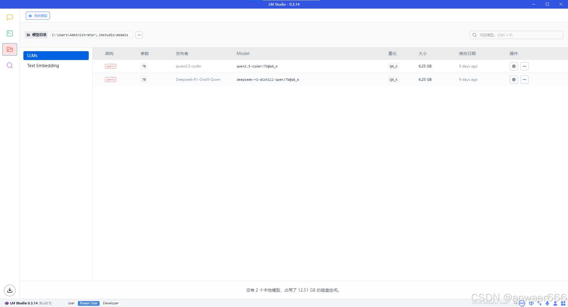Toggle Chinese input mode 中 icon
This screenshot has width=568, height=307.
coord(531,303)
